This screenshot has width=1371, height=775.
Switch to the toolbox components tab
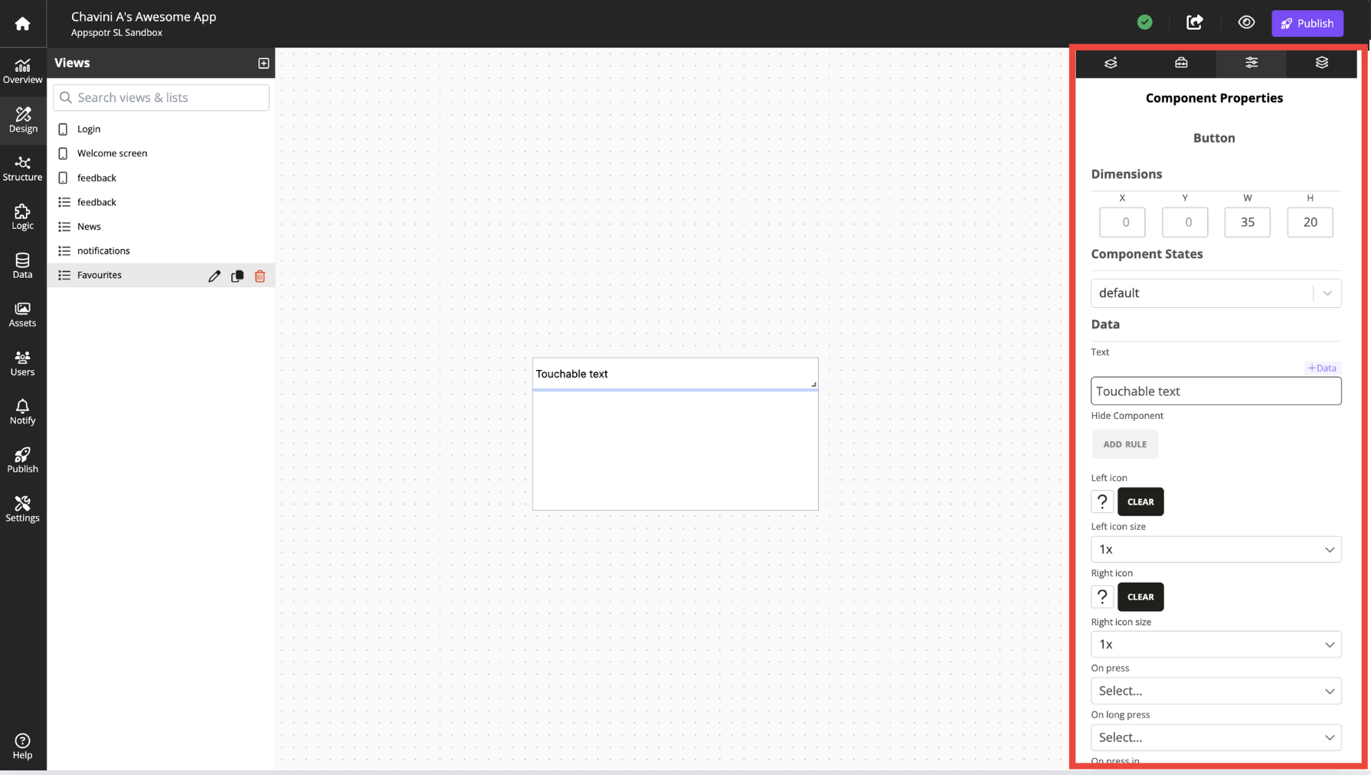coord(1181,63)
